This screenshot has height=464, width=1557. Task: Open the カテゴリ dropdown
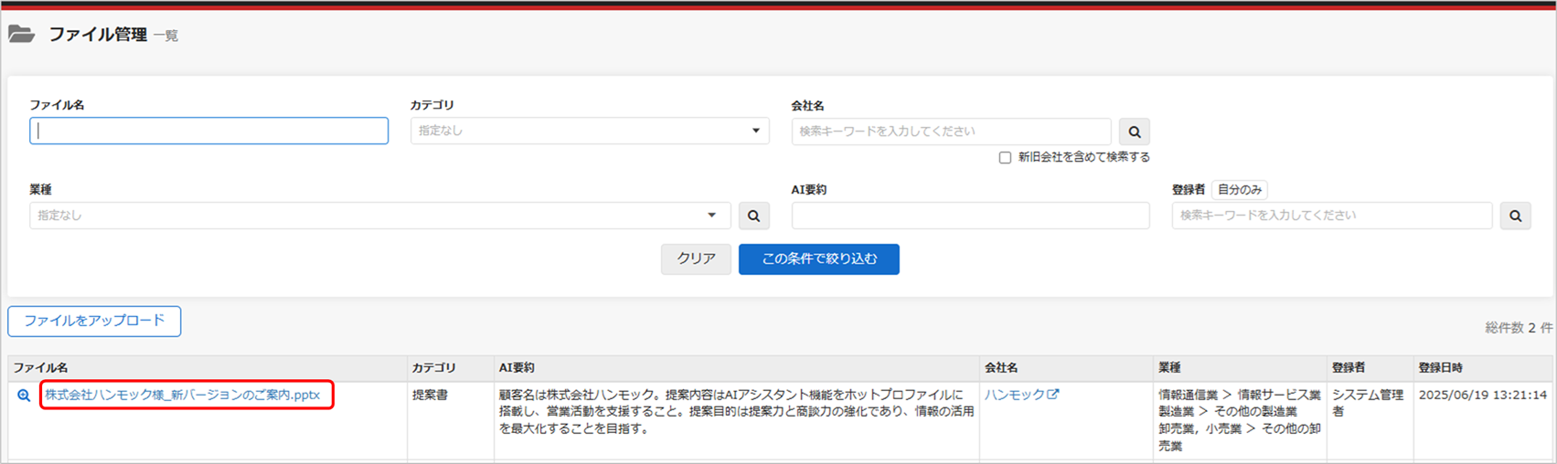[590, 131]
